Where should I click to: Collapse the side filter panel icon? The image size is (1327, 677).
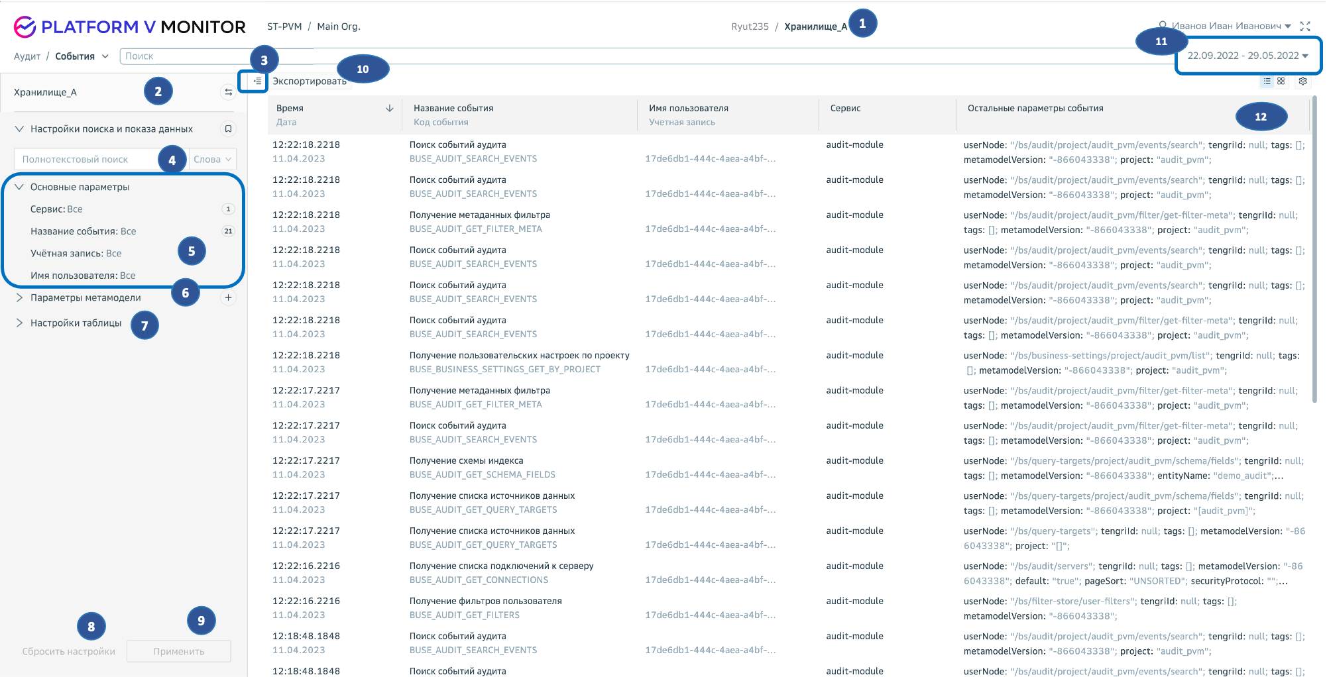(x=257, y=81)
